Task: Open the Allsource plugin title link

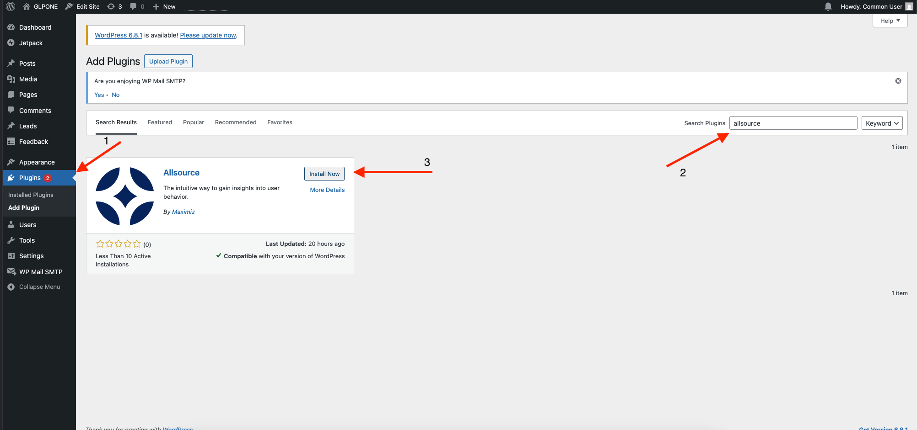Action: tap(182, 173)
